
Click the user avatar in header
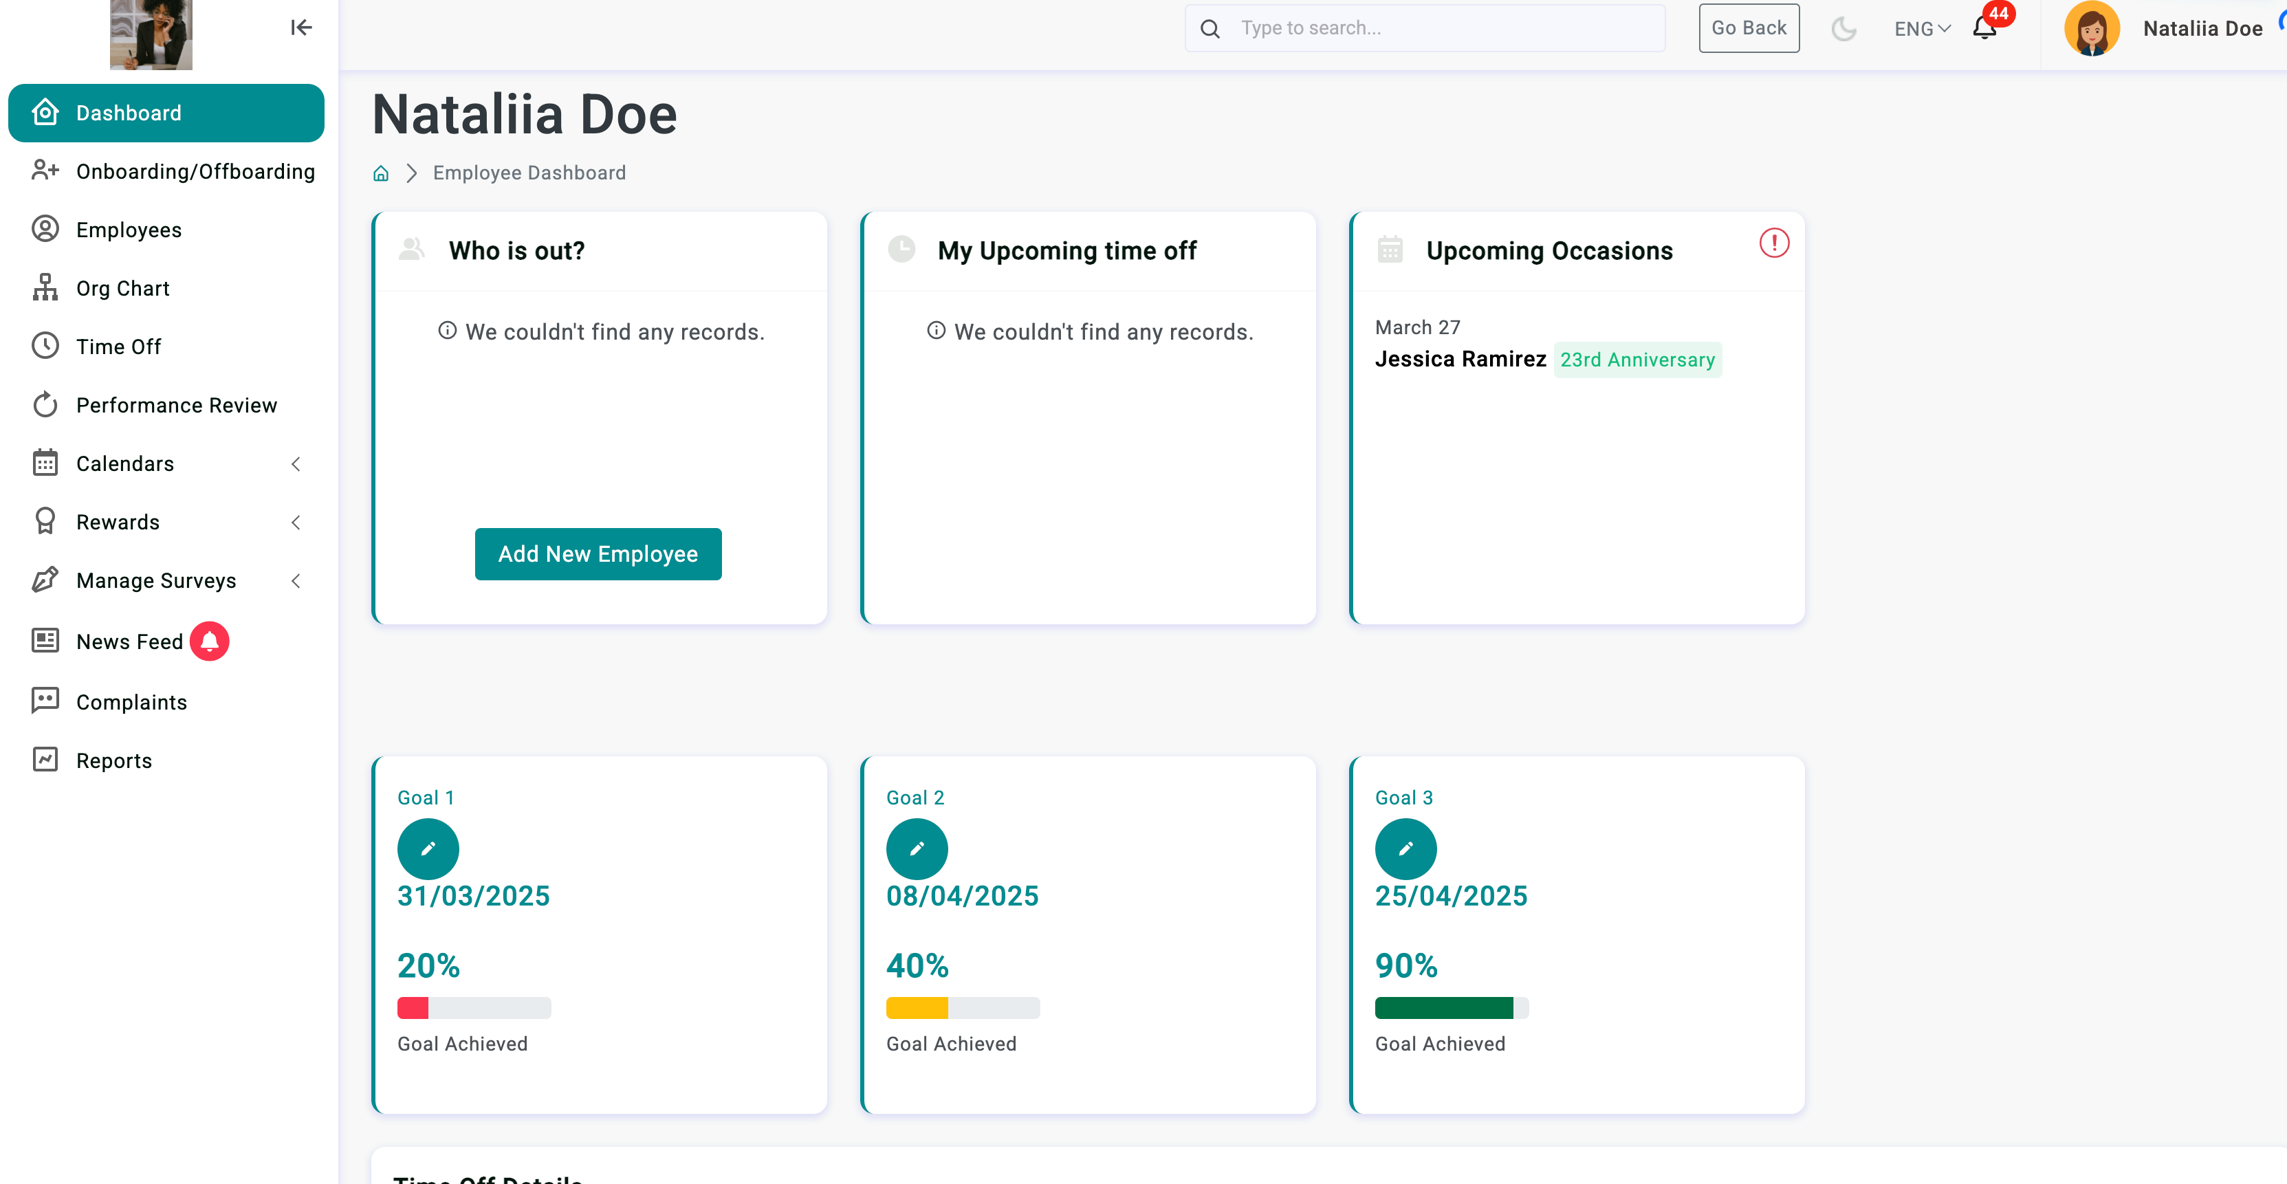coord(2091,28)
